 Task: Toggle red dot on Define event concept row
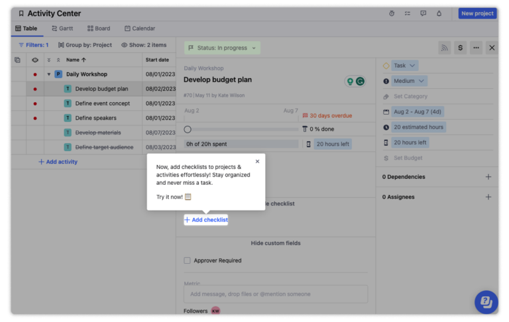35,103
